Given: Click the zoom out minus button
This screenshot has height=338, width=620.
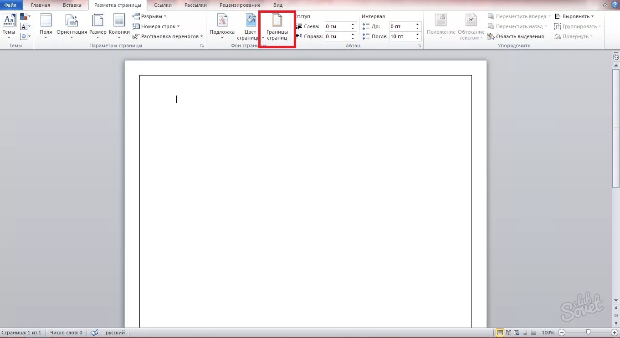Looking at the screenshot, I should (562, 333).
